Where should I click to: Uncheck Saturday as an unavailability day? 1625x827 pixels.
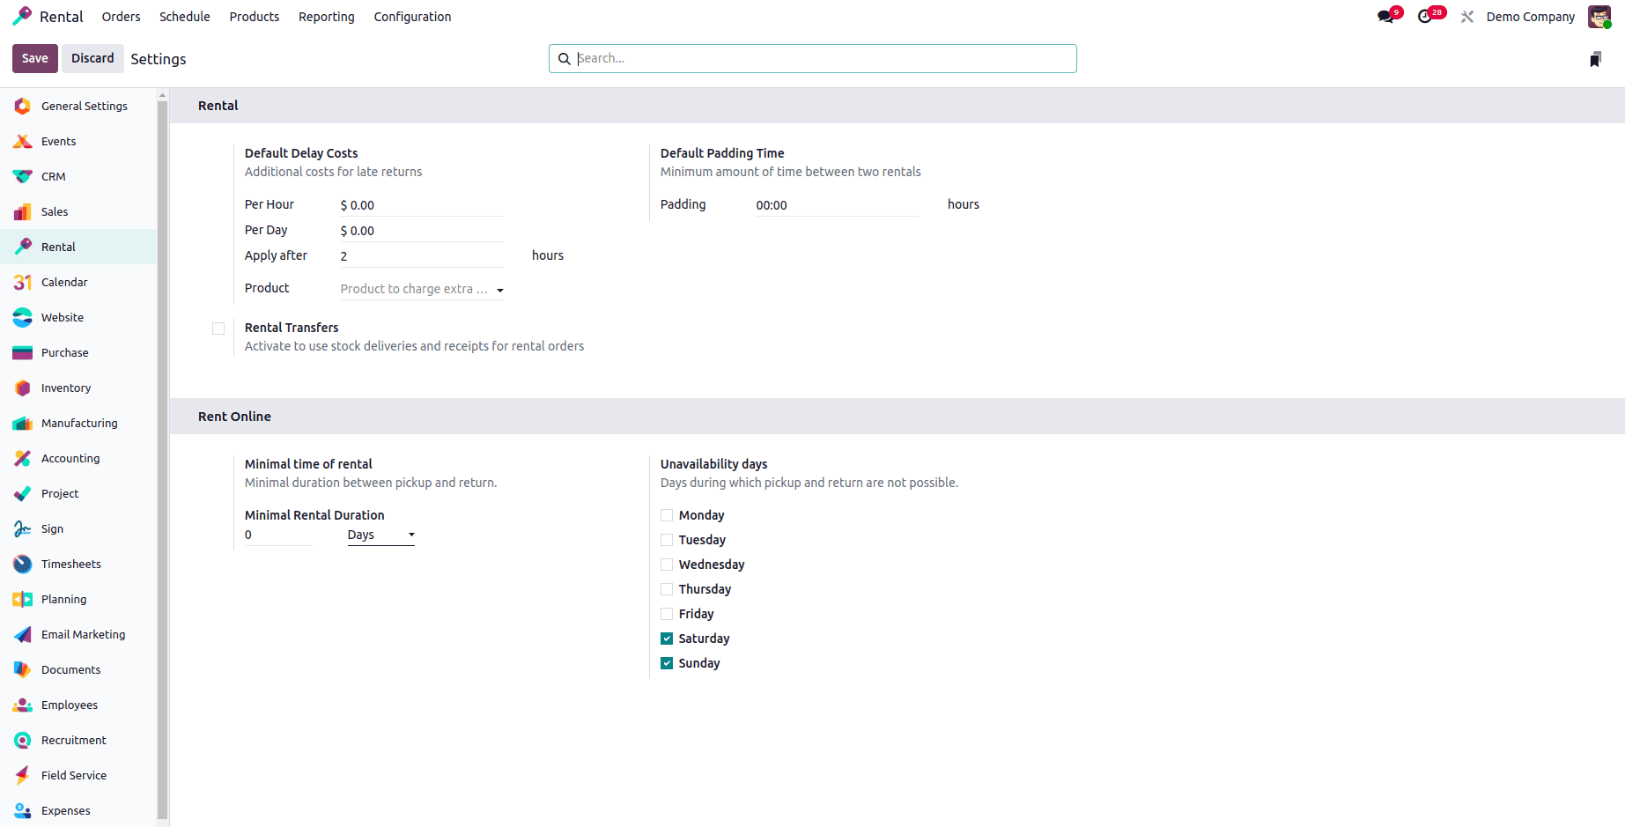tap(667, 638)
